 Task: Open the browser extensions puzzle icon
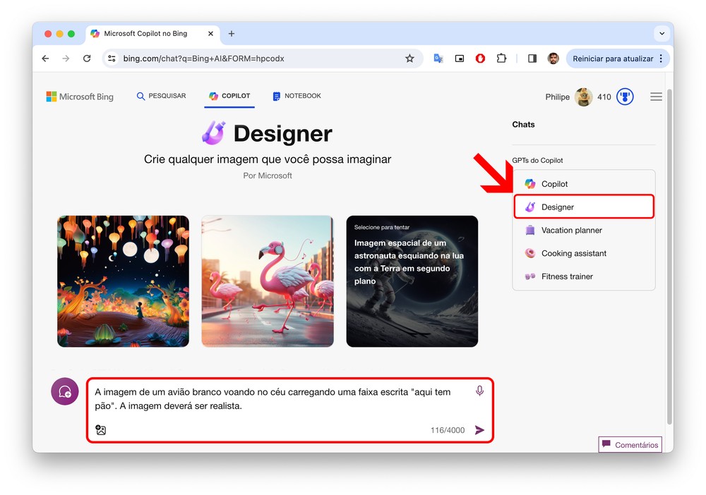501,59
